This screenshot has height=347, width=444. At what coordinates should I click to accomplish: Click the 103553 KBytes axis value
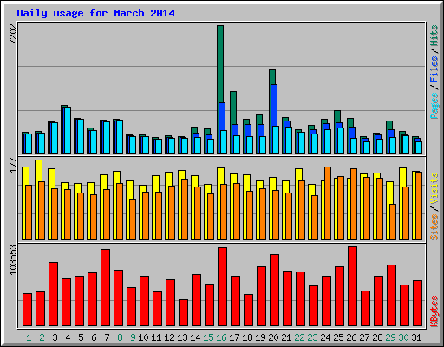click(x=14, y=259)
